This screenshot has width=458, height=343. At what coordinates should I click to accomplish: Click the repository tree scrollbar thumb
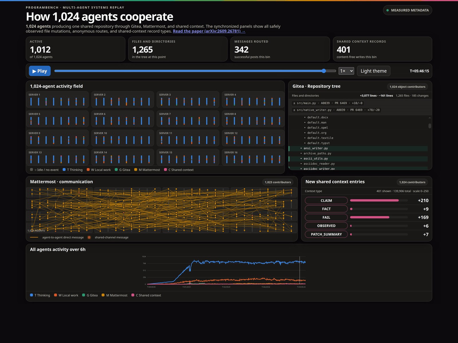(x=430, y=126)
